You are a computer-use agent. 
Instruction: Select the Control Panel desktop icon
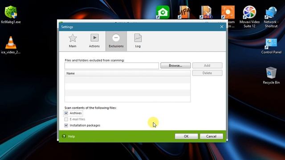271,46
